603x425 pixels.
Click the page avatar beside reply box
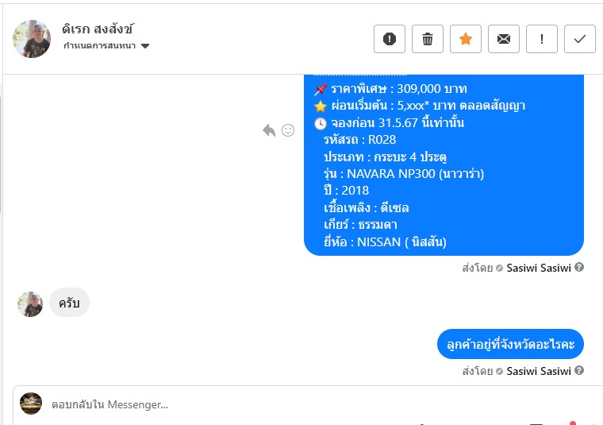(x=31, y=404)
